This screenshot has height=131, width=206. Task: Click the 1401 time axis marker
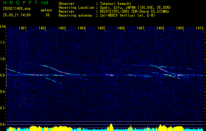click(23, 28)
